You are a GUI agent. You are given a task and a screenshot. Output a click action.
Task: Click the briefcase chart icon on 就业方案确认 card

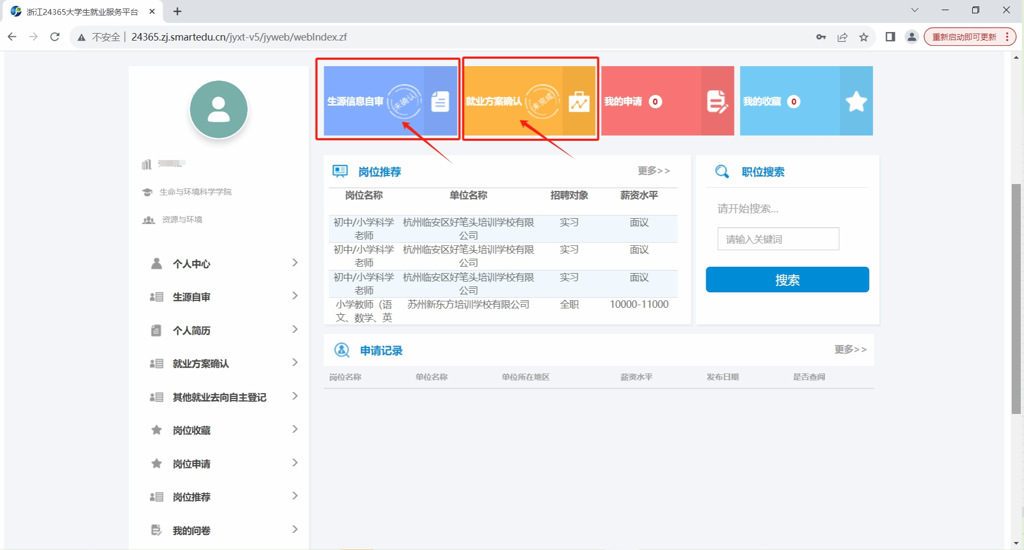point(579,101)
